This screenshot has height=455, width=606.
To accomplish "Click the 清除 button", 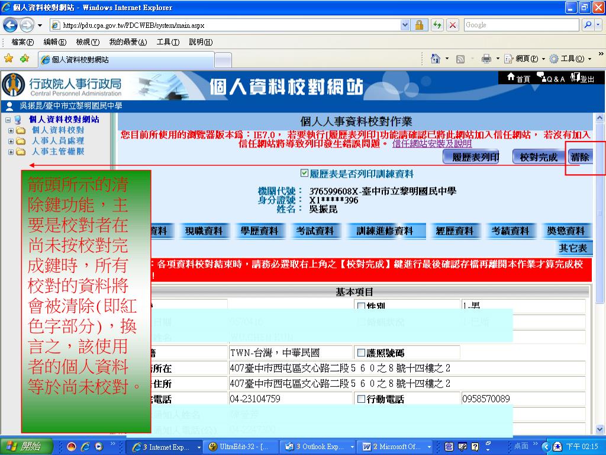I will [580, 156].
